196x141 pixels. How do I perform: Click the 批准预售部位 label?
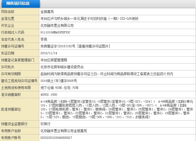[x=11, y=109]
